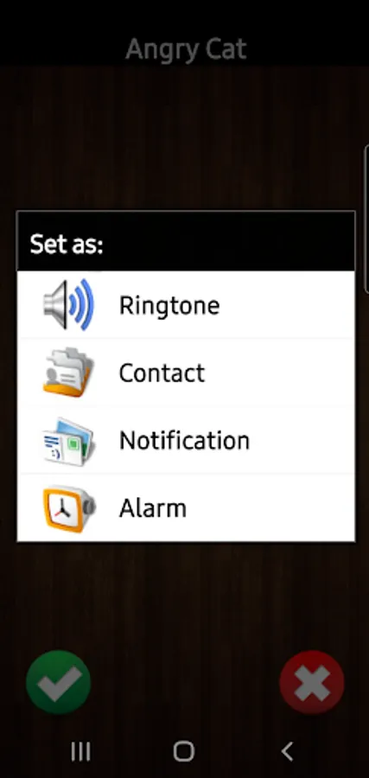Confirm with the green checkmark button
The width and height of the screenshot is (369, 778).
(x=59, y=682)
